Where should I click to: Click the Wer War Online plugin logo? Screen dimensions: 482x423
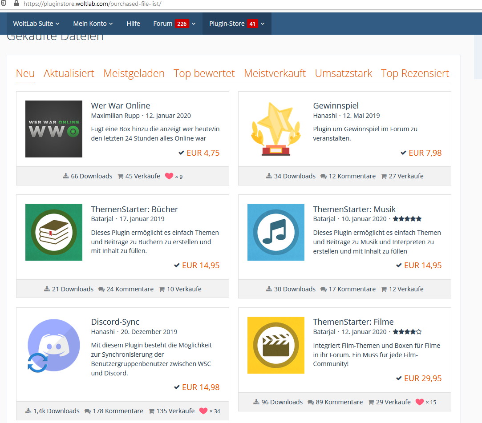coord(54,129)
